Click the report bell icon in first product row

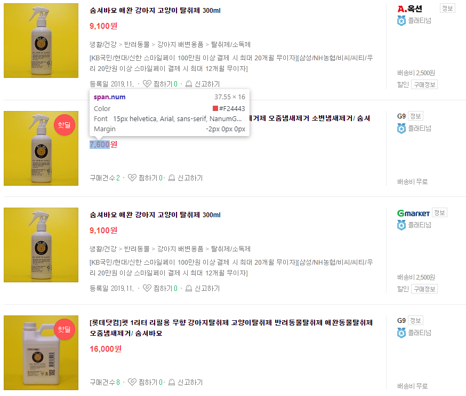189,84
